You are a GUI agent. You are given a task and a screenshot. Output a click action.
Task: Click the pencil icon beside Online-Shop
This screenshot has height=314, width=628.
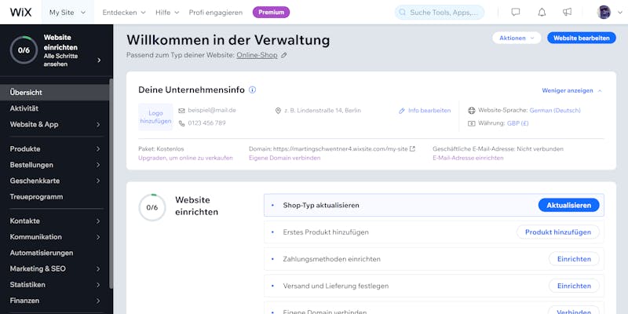click(x=284, y=55)
